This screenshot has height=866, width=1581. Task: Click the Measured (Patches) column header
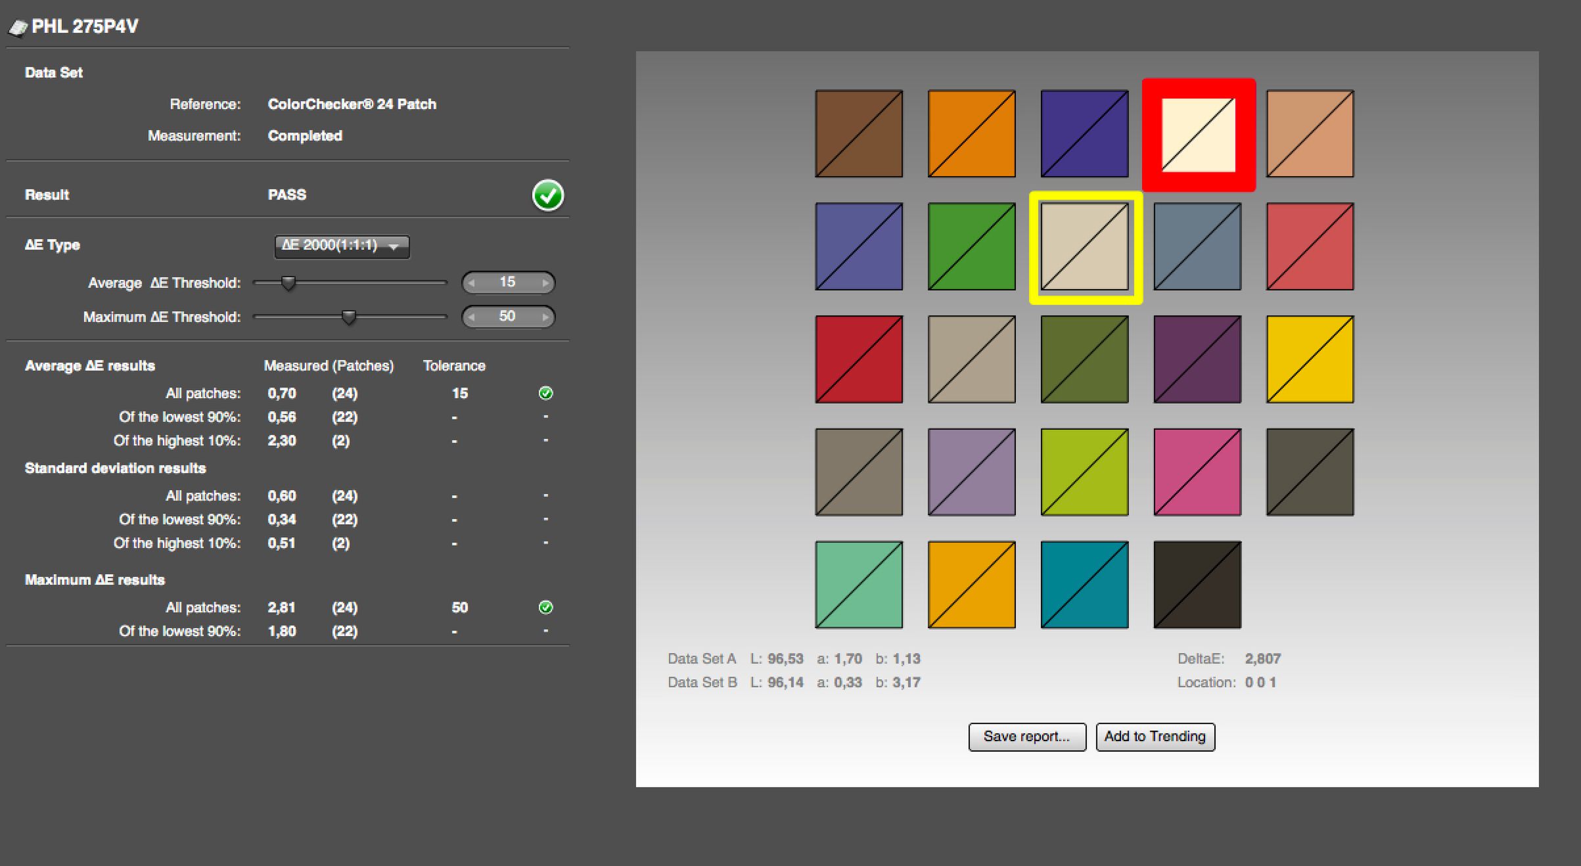[329, 365]
